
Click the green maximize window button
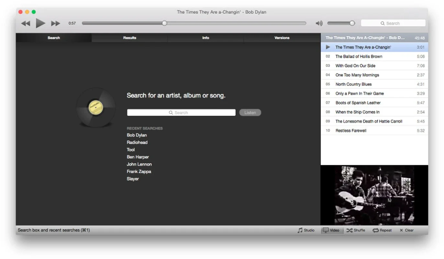pyautogui.click(x=34, y=12)
